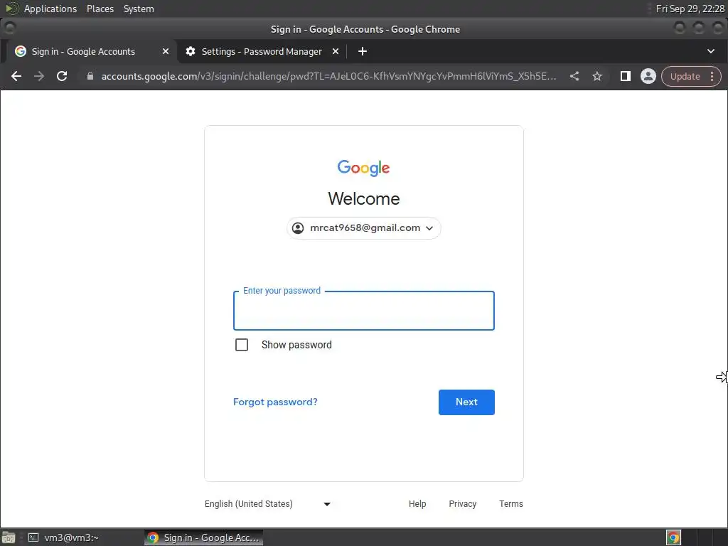Expand the mrcat9658@gmail.com account chooser

pos(363,228)
